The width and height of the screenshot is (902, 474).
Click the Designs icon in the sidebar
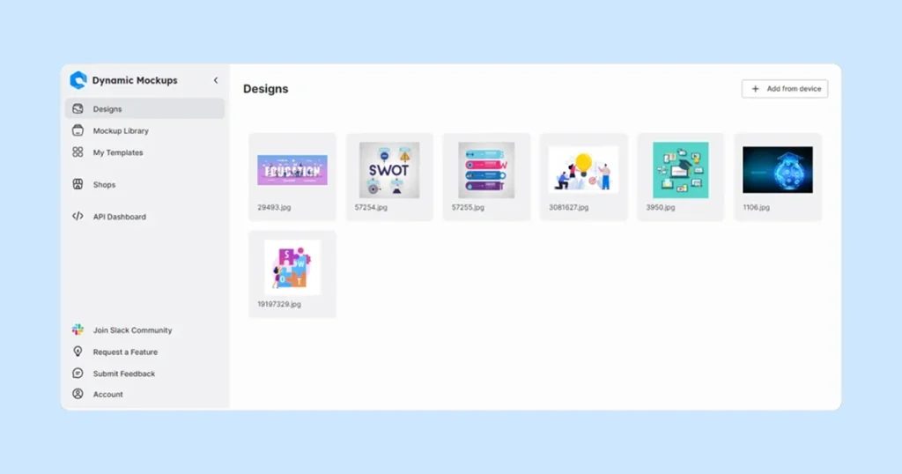coord(78,109)
